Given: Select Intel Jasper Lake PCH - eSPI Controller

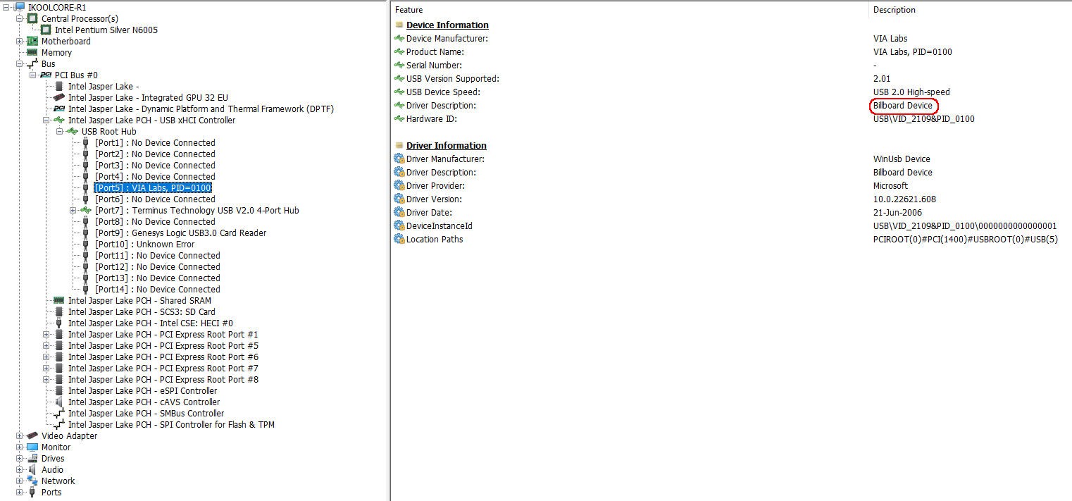Looking at the screenshot, I should pyautogui.click(x=142, y=390).
